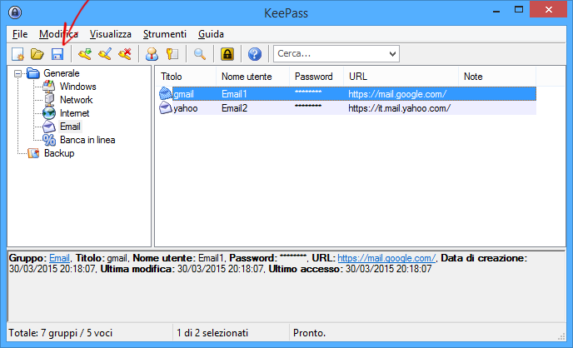Open the Email group link in details
Image resolution: width=573 pixels, height=348 pixels.
(x=59, y=258)
